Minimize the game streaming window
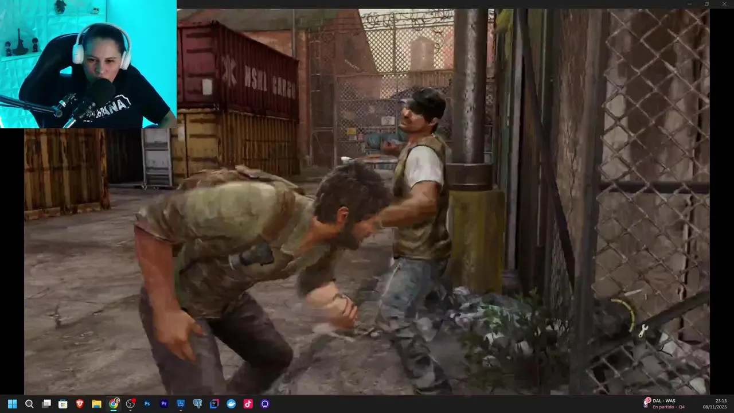Image resolution: width=734 pixels, height=413 pixels. (690, 4)
